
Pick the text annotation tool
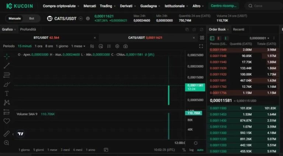tap(7, 93)
